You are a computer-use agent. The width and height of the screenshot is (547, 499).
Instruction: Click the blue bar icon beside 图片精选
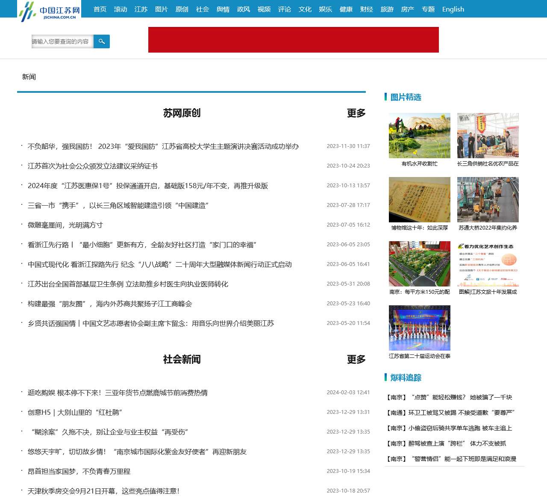(385, 97)
